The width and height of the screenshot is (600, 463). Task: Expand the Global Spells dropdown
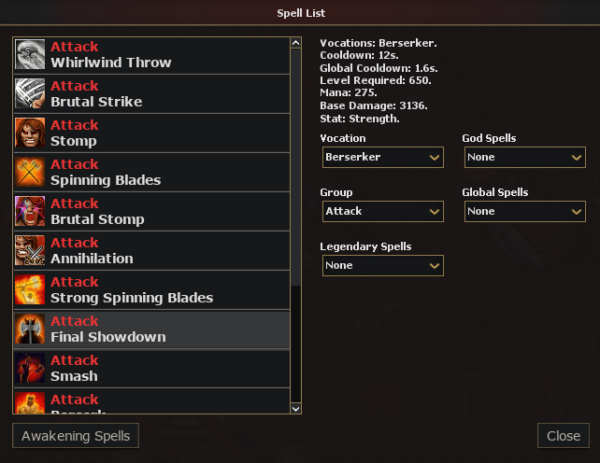point(525,211)
